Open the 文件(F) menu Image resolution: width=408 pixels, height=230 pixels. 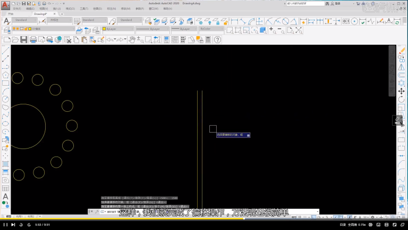pyautogui.click(x=17, y=9)
